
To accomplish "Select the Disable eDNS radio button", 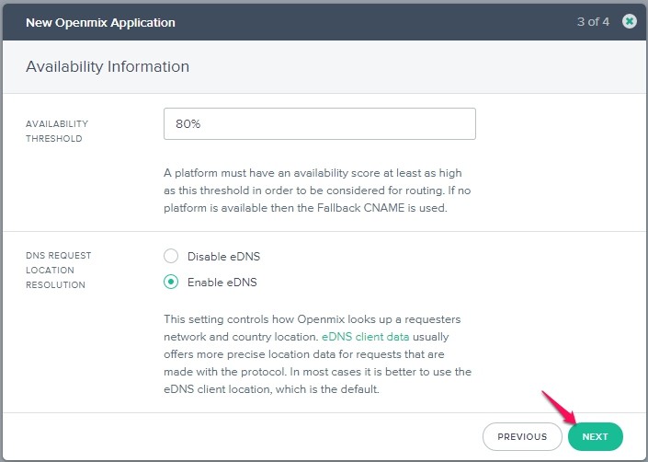I will [x=171, y=257].
